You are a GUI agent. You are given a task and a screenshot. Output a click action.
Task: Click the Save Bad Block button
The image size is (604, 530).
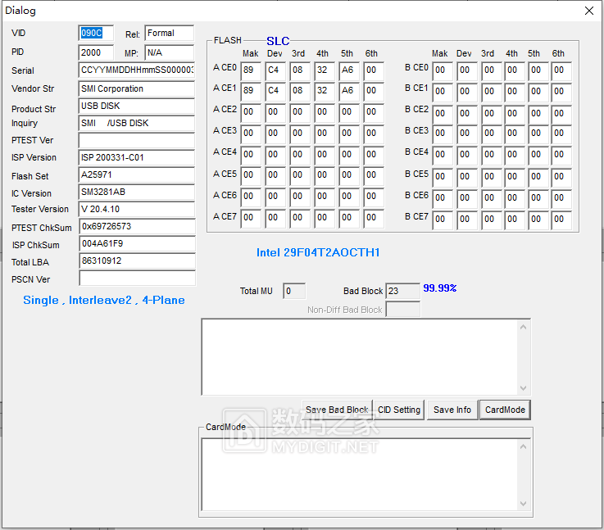click(x=337, y=410)
